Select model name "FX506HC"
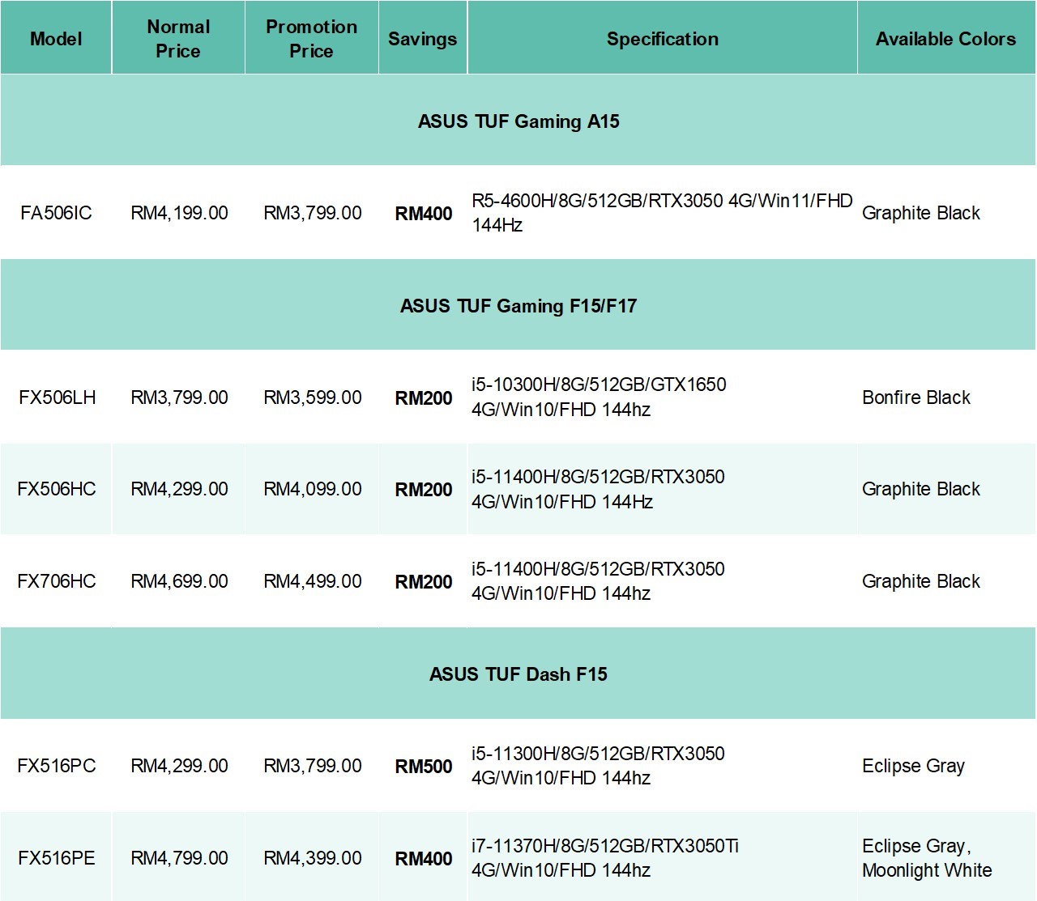1037x901 pixels. pyautogui.click(x=57, y=489)
